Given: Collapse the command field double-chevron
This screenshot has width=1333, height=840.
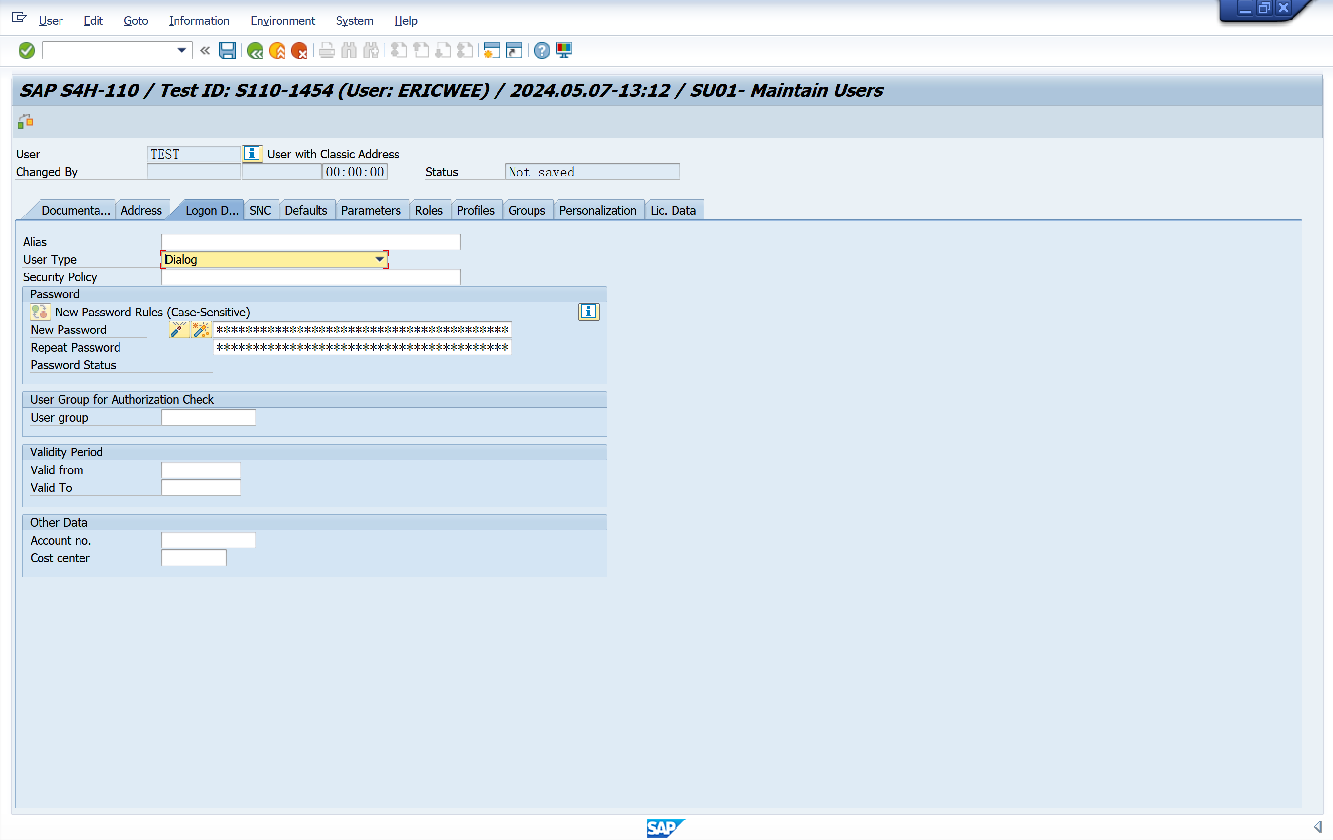Looking at the screenshot, I should click(205, 50).
